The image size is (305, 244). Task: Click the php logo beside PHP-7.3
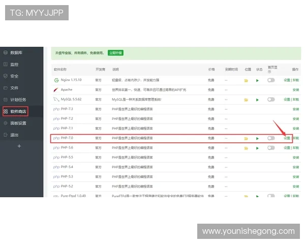(x=56, y=109)
